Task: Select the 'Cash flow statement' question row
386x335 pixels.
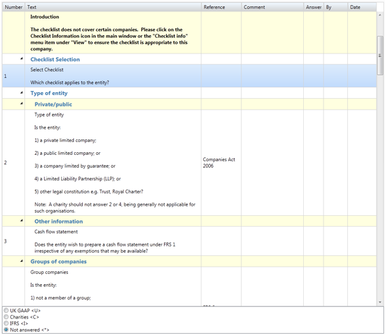Action: coord(189,241)
